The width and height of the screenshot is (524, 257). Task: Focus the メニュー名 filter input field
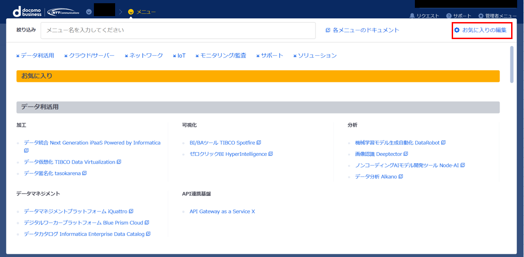point(178,30)
